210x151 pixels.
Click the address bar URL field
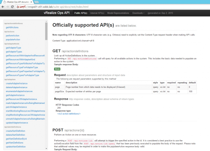click(x=112, y=7)
